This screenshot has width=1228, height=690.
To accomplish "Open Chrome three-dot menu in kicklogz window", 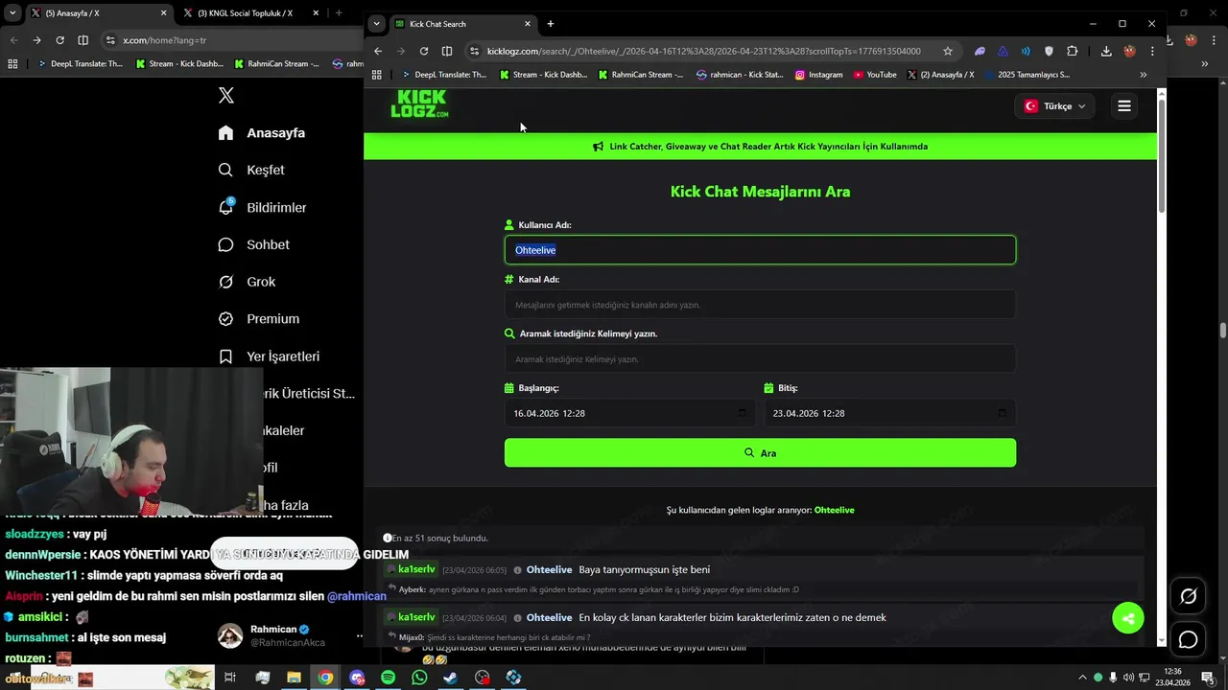I will [x=1152, y=51].
